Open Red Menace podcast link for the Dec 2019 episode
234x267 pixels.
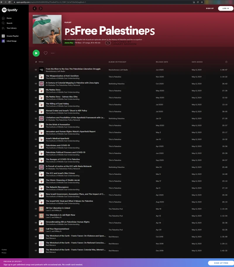coord(113,251)
